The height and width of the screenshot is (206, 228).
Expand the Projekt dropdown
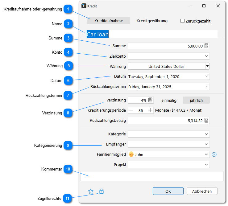(206, 165)
